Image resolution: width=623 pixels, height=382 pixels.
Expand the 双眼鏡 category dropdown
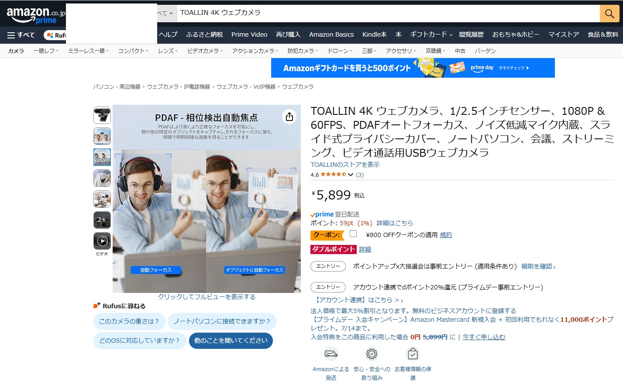435,51
